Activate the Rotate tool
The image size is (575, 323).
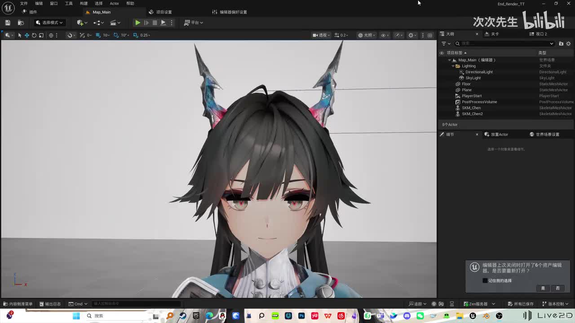pos(34,35)
